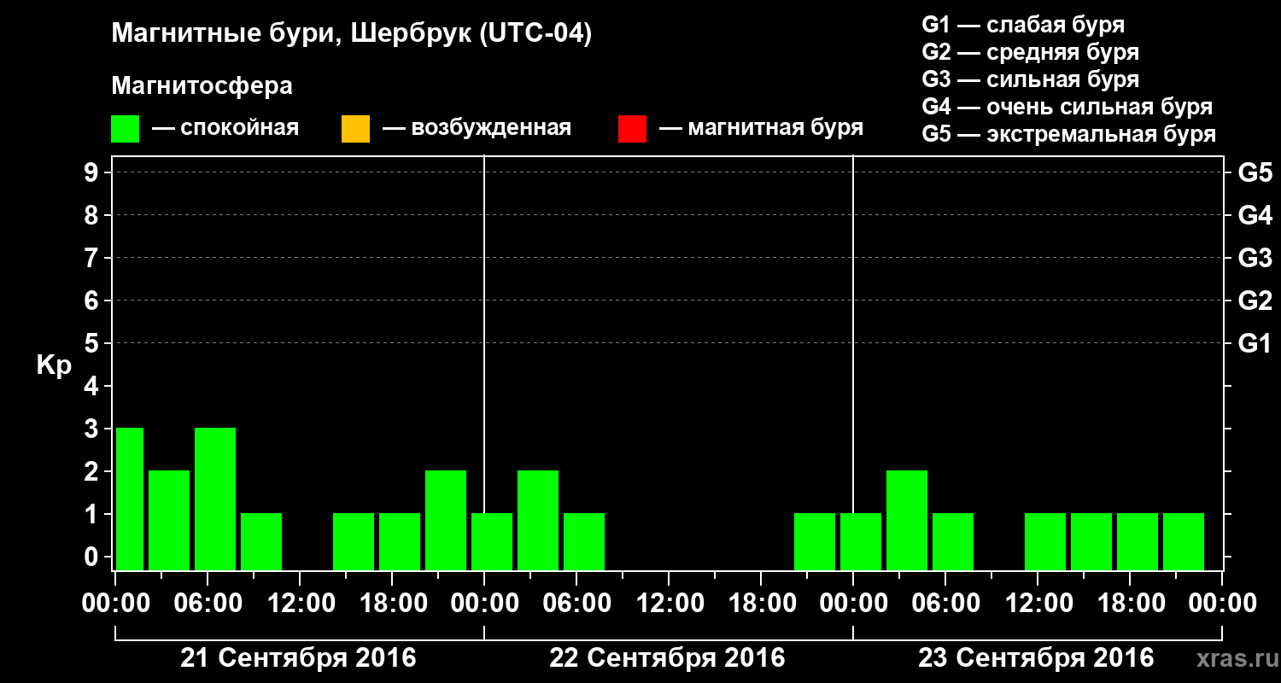Click the 21:00–00:00 Kp 1 bar, 22 Сентября
Screen dimensions: 1281x683
tap(815, 541)
